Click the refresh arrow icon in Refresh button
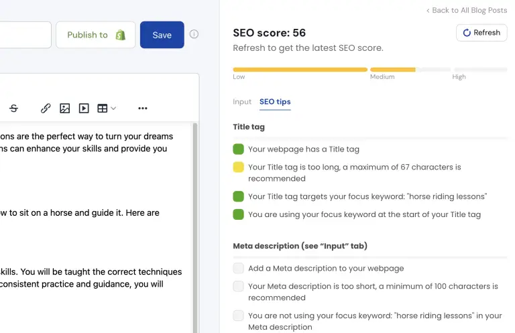515x333 pixels. click(467, 32)
